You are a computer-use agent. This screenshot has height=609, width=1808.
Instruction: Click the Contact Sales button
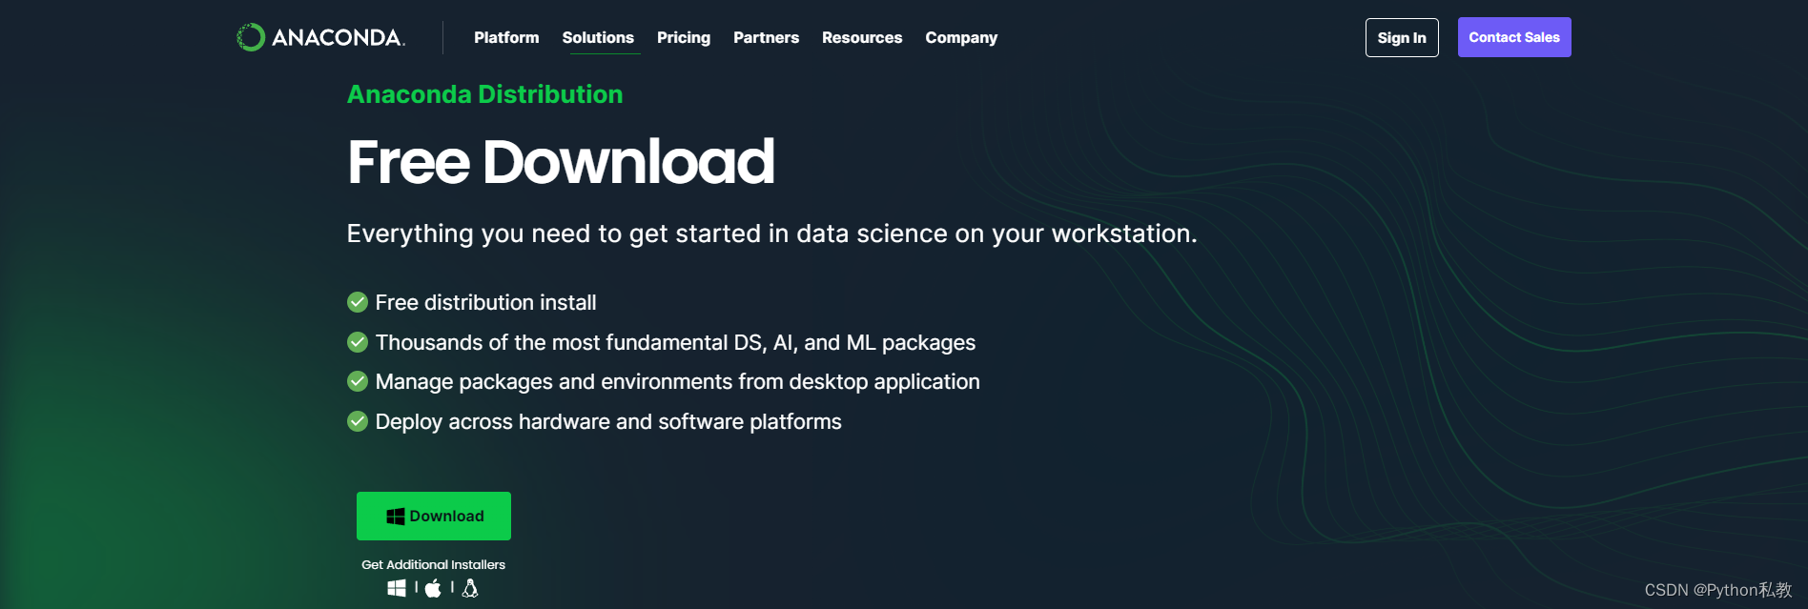[x=1514, y=37]
